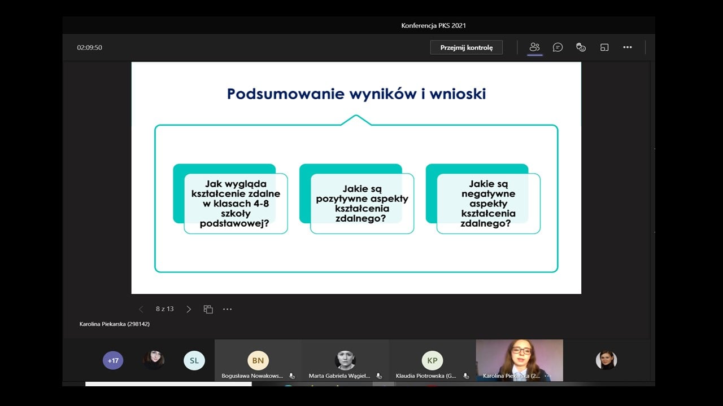Click the box about klasach 4-8 szkoły podstawowej
This screenshot has width=723, height=406.
coord(236,204)
